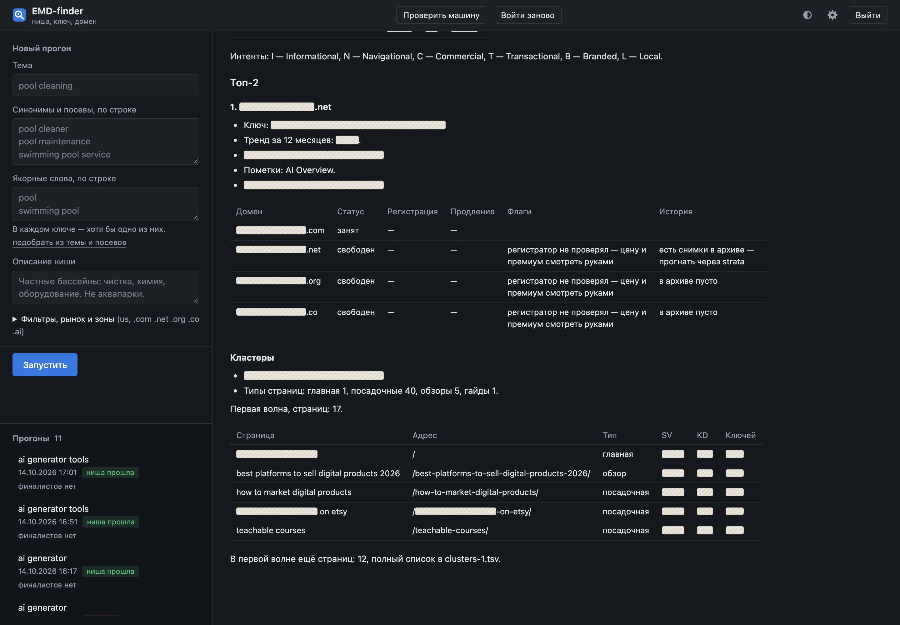Image resolution: width=900 pixels, height=625 pixels.
Task: Click the KD column header
Action: point(702,435)
